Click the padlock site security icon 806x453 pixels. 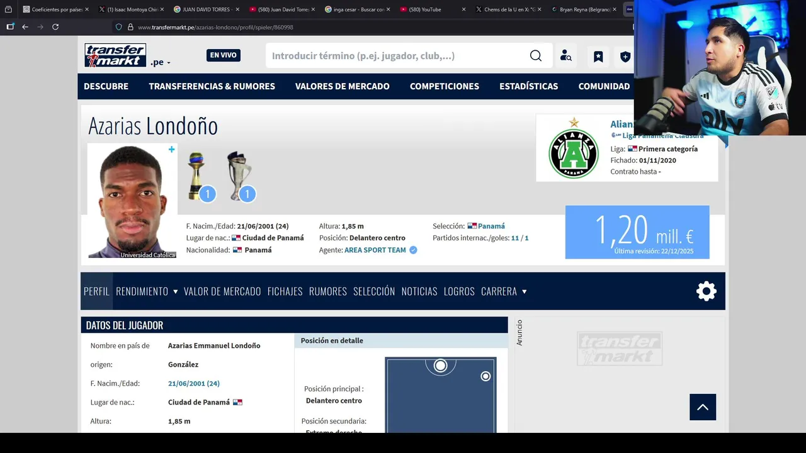click(x=130, y=27)
